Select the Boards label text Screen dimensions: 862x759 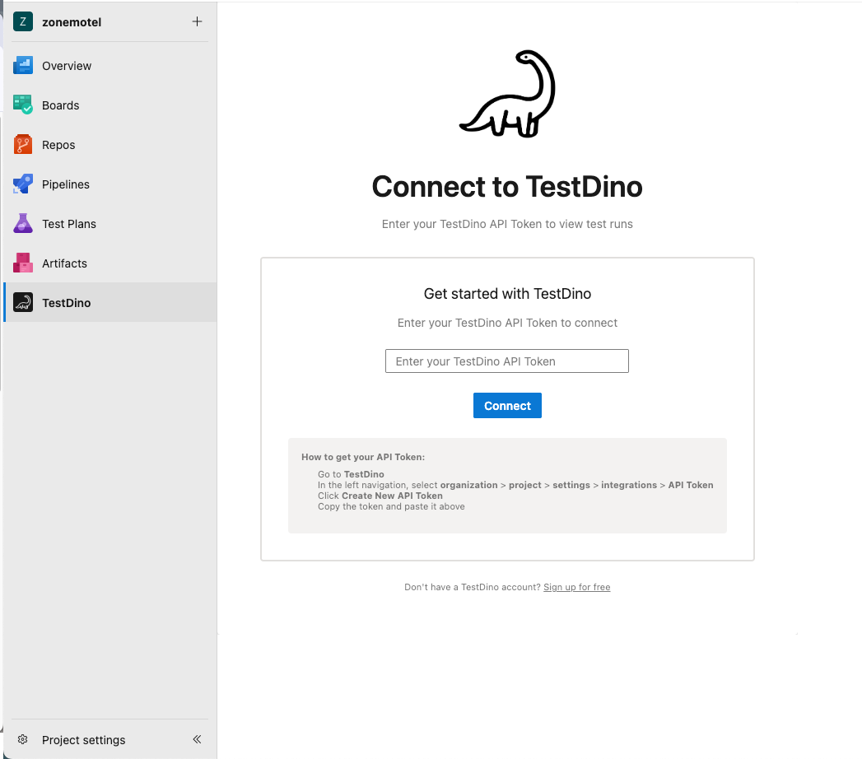[60, 105]
